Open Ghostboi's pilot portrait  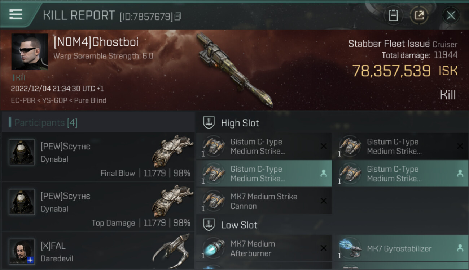30,52
